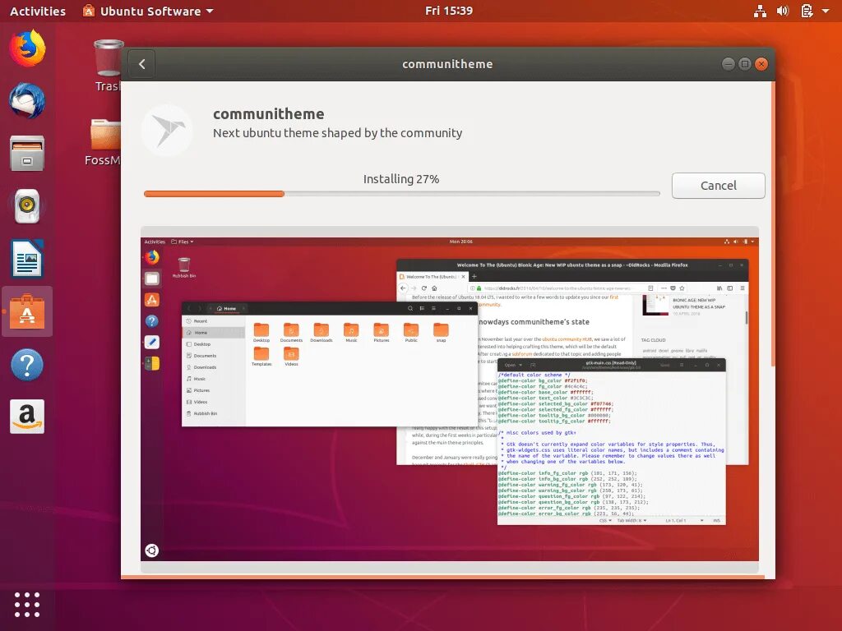Viewport: 842px width, 631px height.
Task: Go back using the header back arrow
Action: (x=141, y=64)
